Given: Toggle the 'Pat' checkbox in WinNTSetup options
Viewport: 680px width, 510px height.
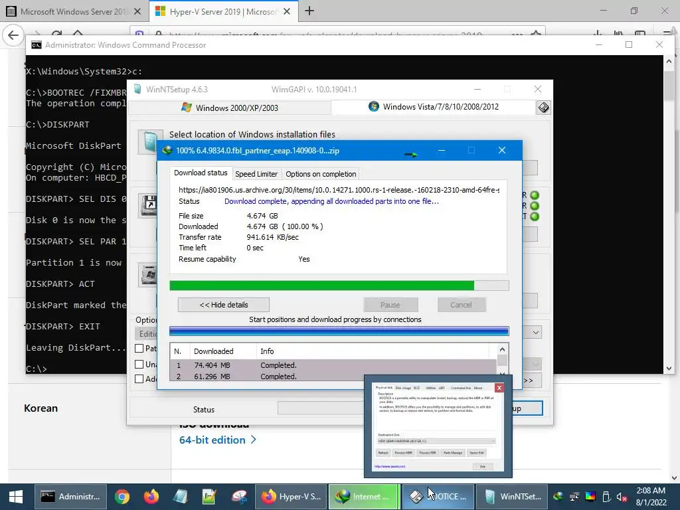Looking at the screenshot, I should 139,348.
